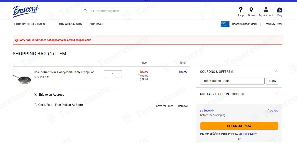
Task: Open Track My Order link
Action: click(273, 24)
